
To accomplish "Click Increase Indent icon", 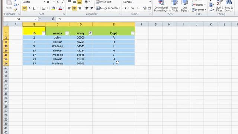I will (x=91, y=8).
